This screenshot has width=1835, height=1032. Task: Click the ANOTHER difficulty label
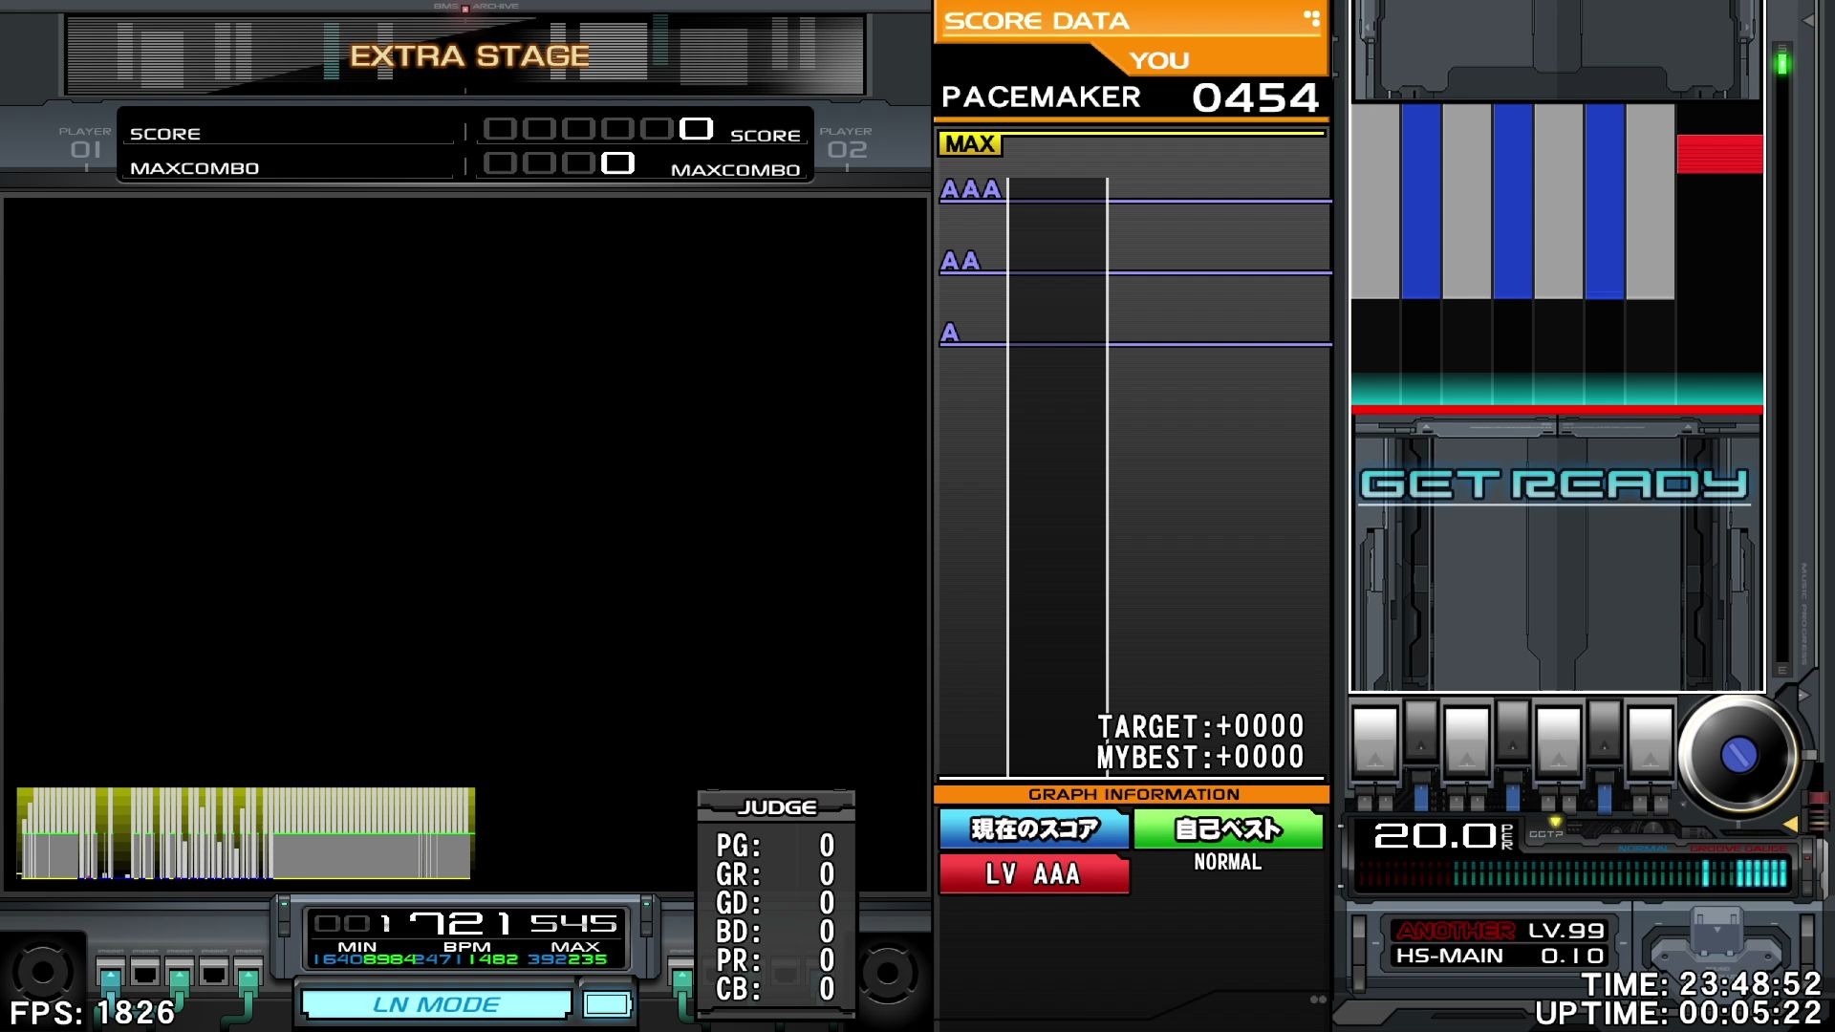pyautogui.click(x=1455, y=930)
